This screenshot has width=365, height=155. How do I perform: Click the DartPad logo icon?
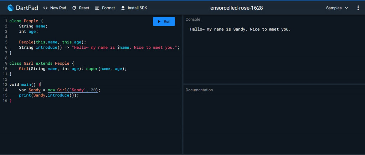pos(10,8)
